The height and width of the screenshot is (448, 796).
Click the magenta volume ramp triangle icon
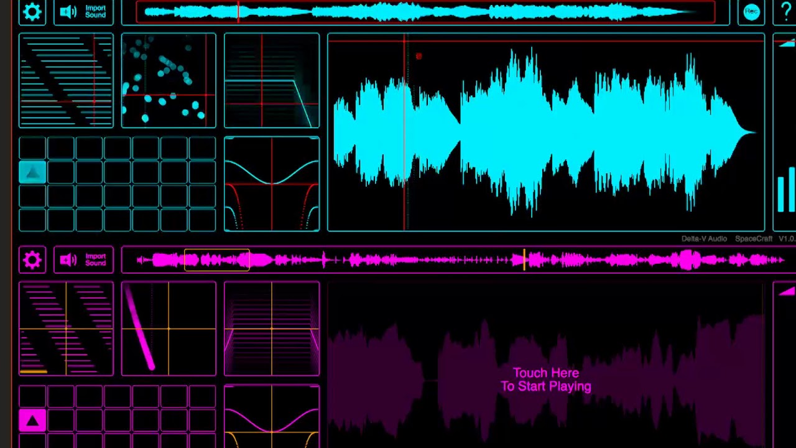coord(787,291)
